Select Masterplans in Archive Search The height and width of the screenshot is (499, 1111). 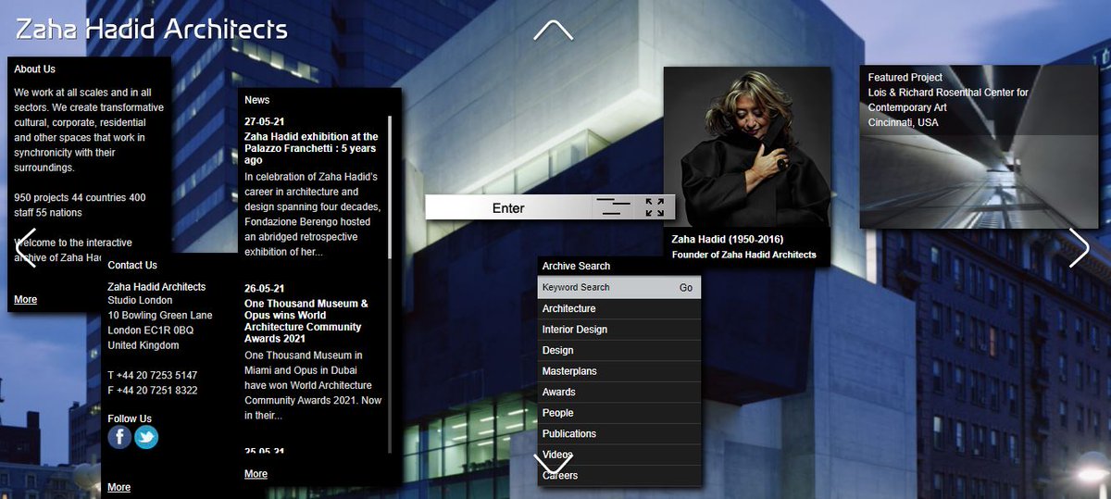619,371
